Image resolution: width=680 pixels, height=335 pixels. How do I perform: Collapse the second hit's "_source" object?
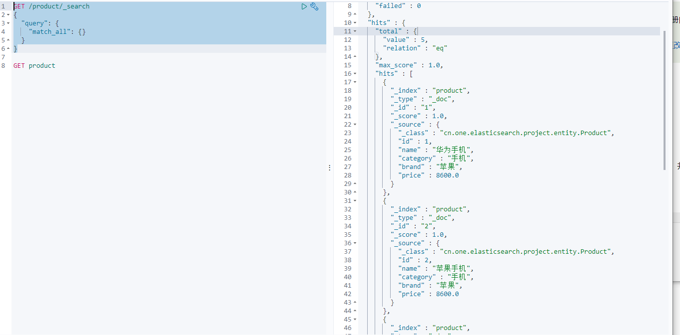(x=354, y=243)
